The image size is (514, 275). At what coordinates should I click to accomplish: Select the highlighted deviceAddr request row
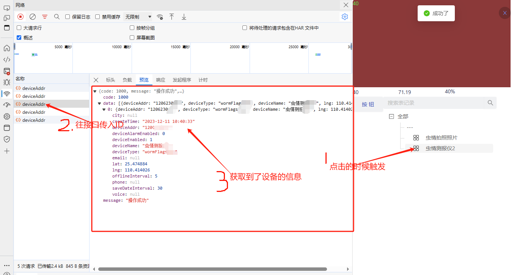click(52, 104)
